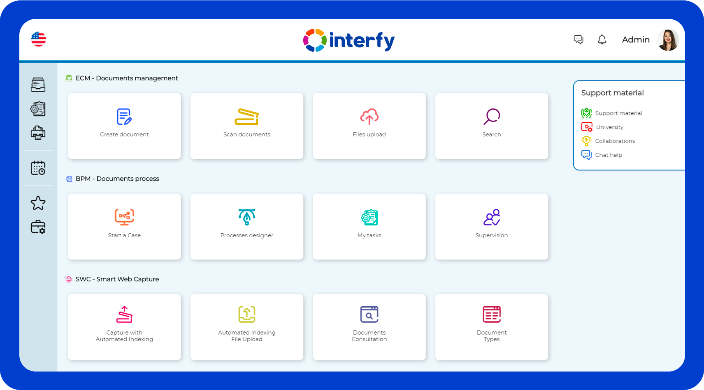Change language via the American flag

[38, 39]
